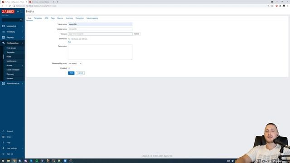Toggle the Enabled checkbox
The height and width of the screenshot is (163, 290).
pos(69,68)
